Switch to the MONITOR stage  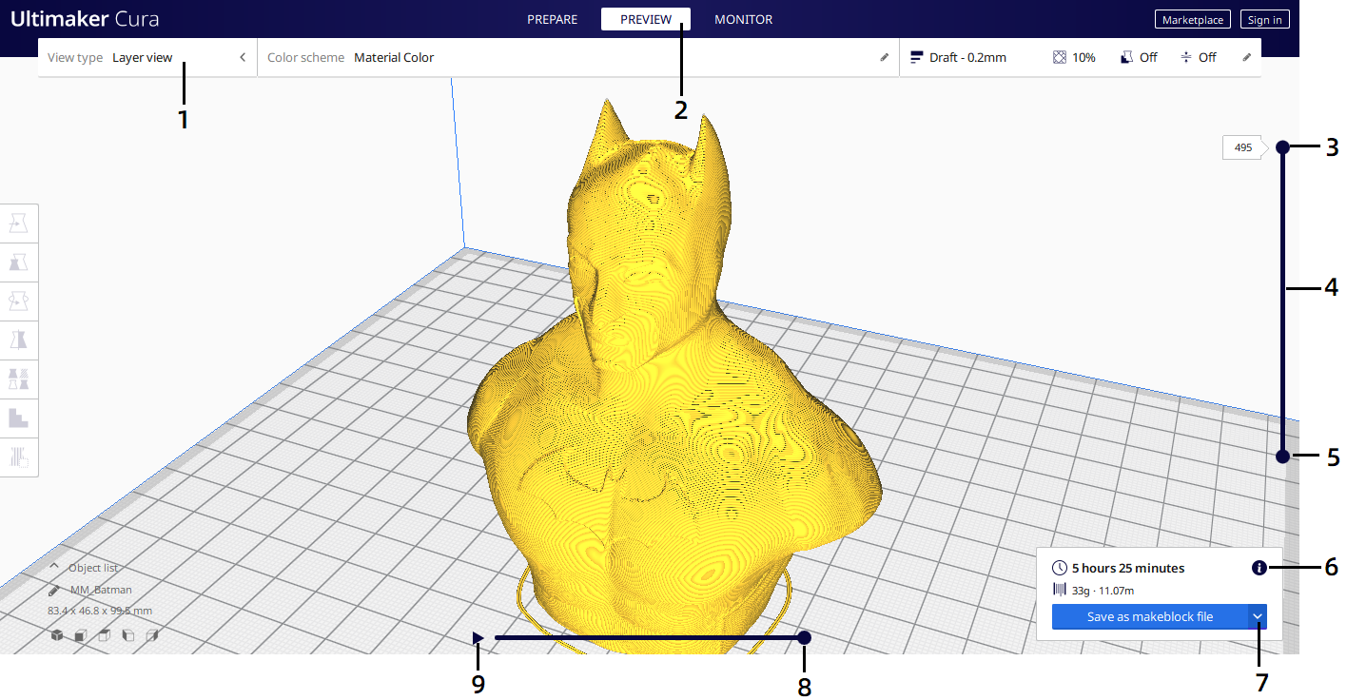coord(743,19)
